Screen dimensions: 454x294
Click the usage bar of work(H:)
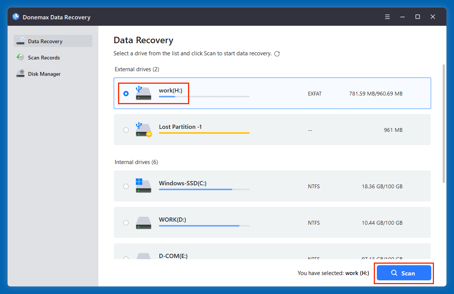(204, 97)
